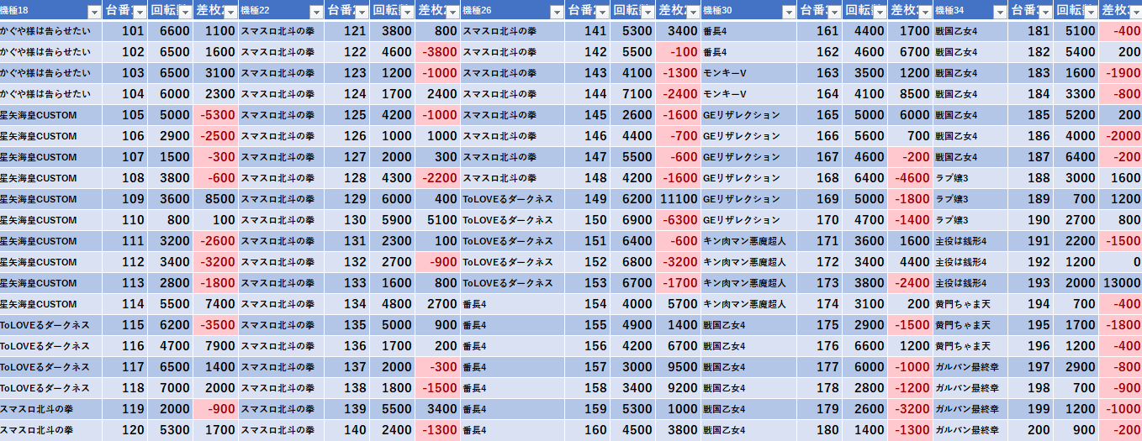Click 差枚 value -3800 for machine 122
Image resolution: width=1142 pixels, height=441 pixels.
tap(437, 52)
